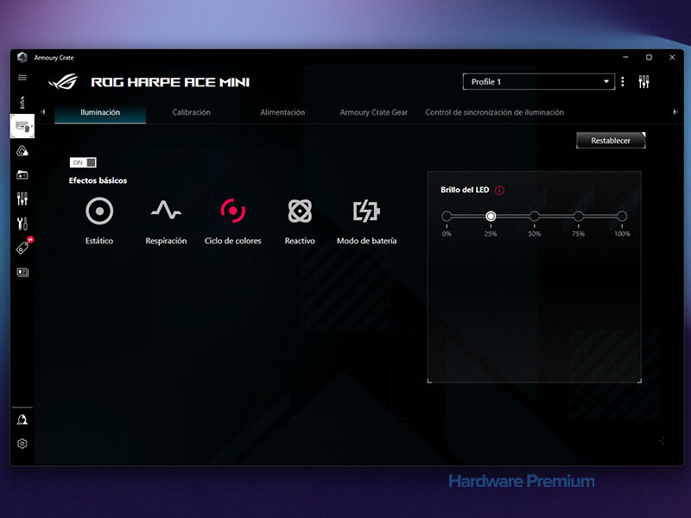Select the Ciclo de colores lighting effect

click(232, 221)
